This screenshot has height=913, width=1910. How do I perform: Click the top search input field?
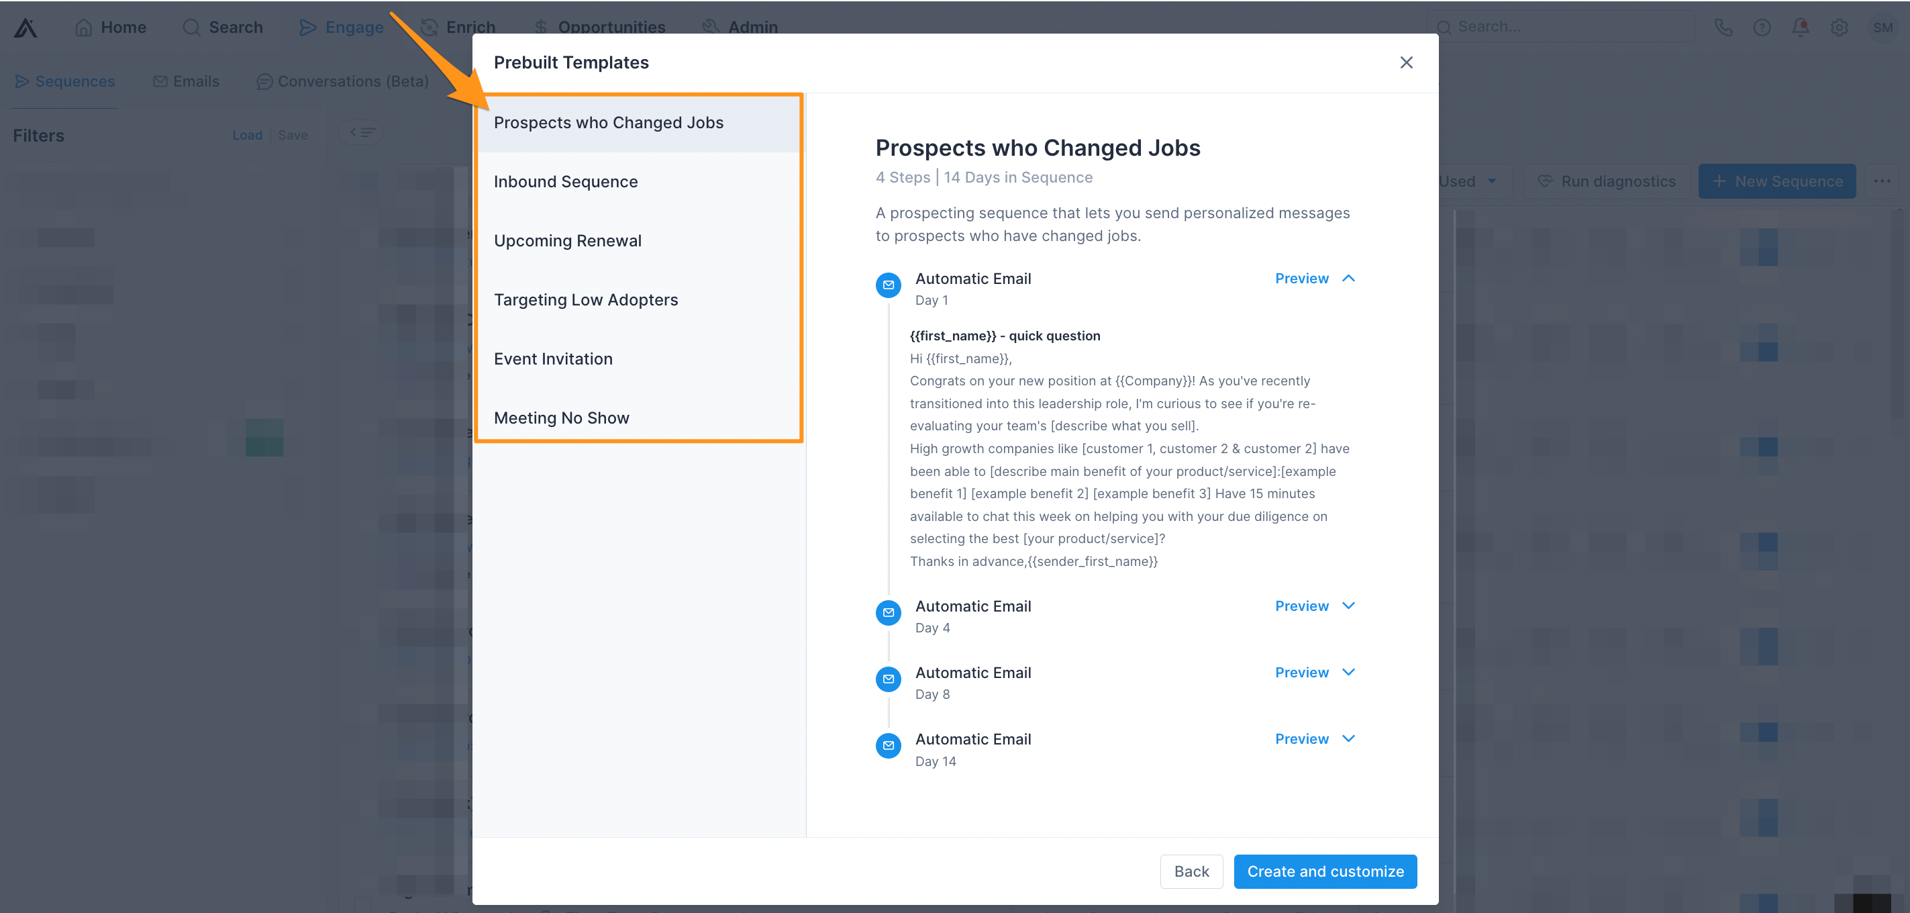point(1561,27)
